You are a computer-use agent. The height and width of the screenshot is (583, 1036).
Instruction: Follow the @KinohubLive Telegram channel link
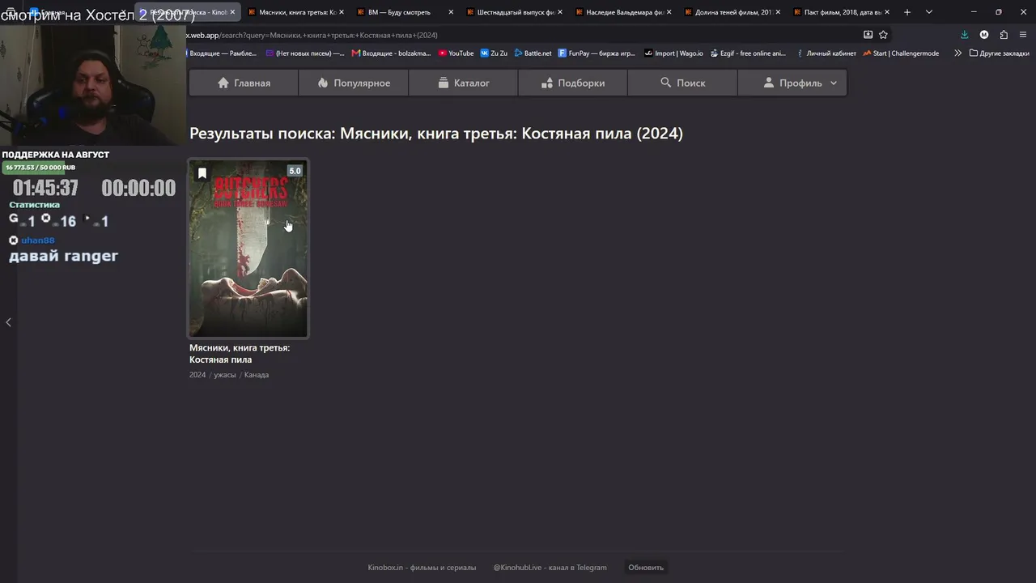(550, 568)
